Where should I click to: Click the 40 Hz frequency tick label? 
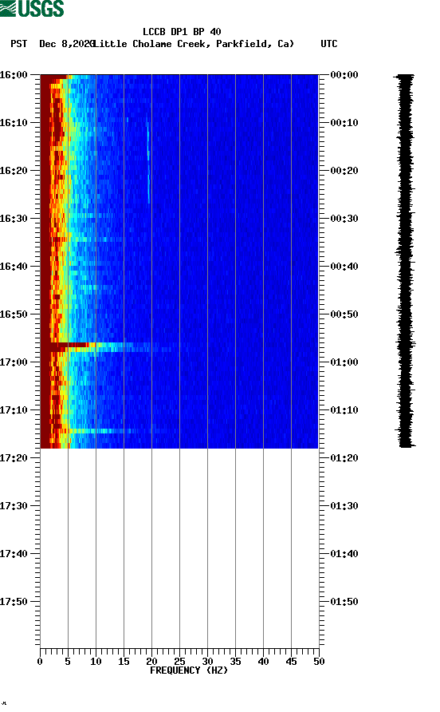(x=264, y=662)
